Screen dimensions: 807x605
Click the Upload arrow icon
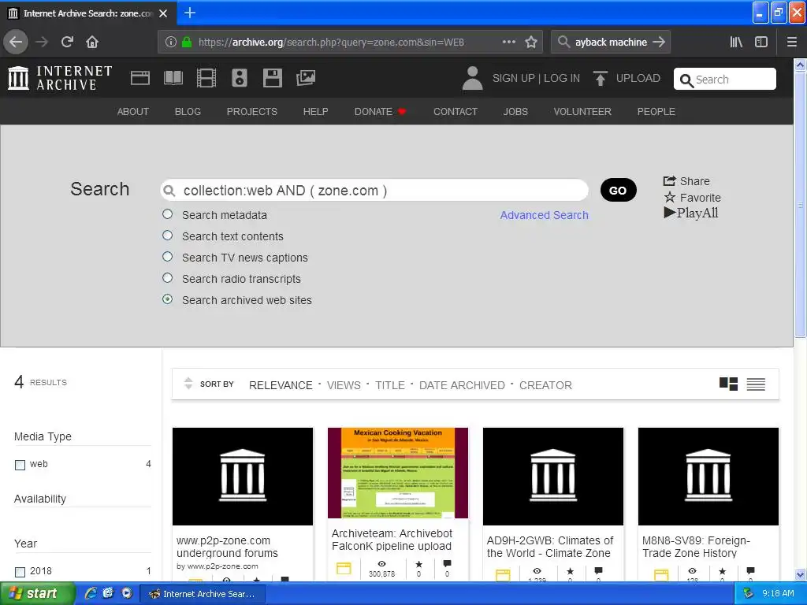[x=600, y=78]
